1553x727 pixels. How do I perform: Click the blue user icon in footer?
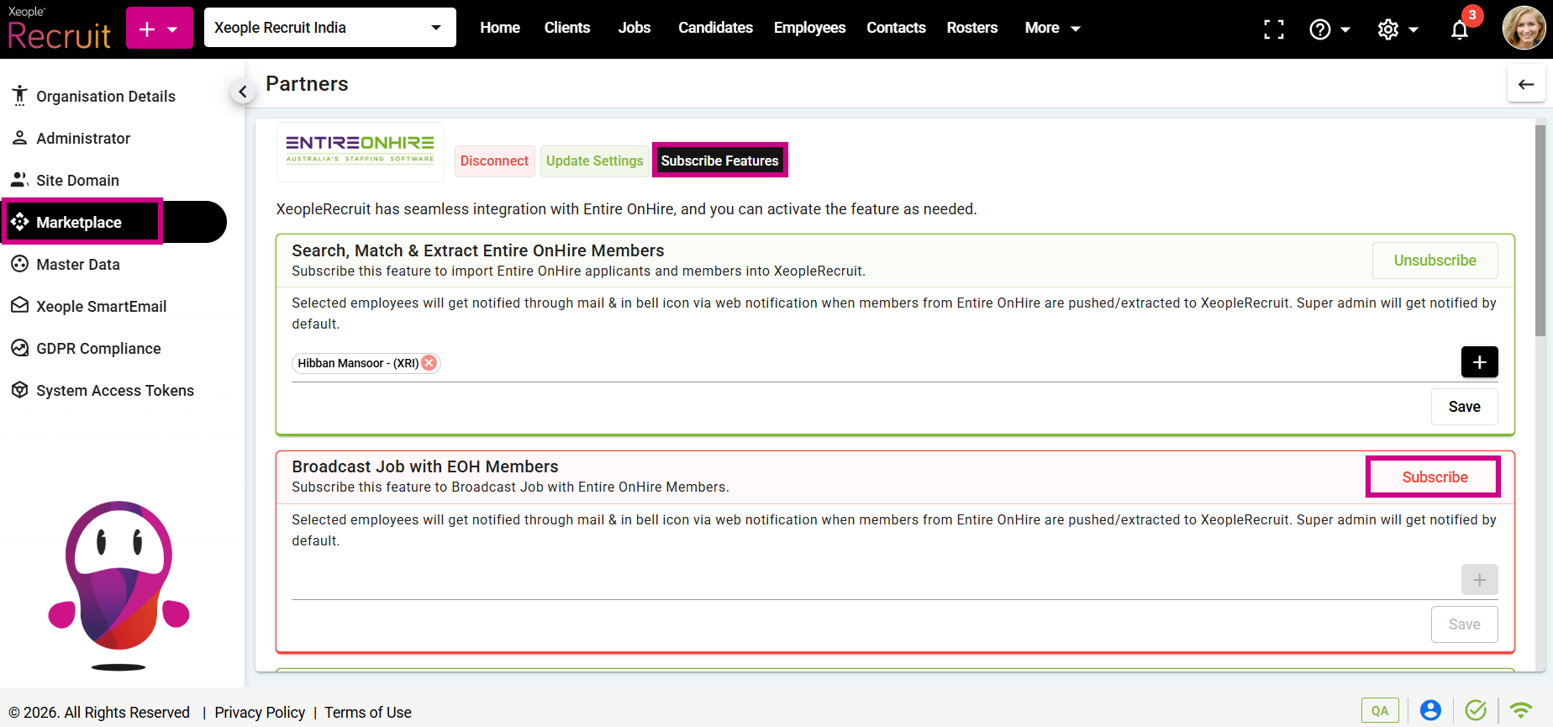click(1430, 711)
